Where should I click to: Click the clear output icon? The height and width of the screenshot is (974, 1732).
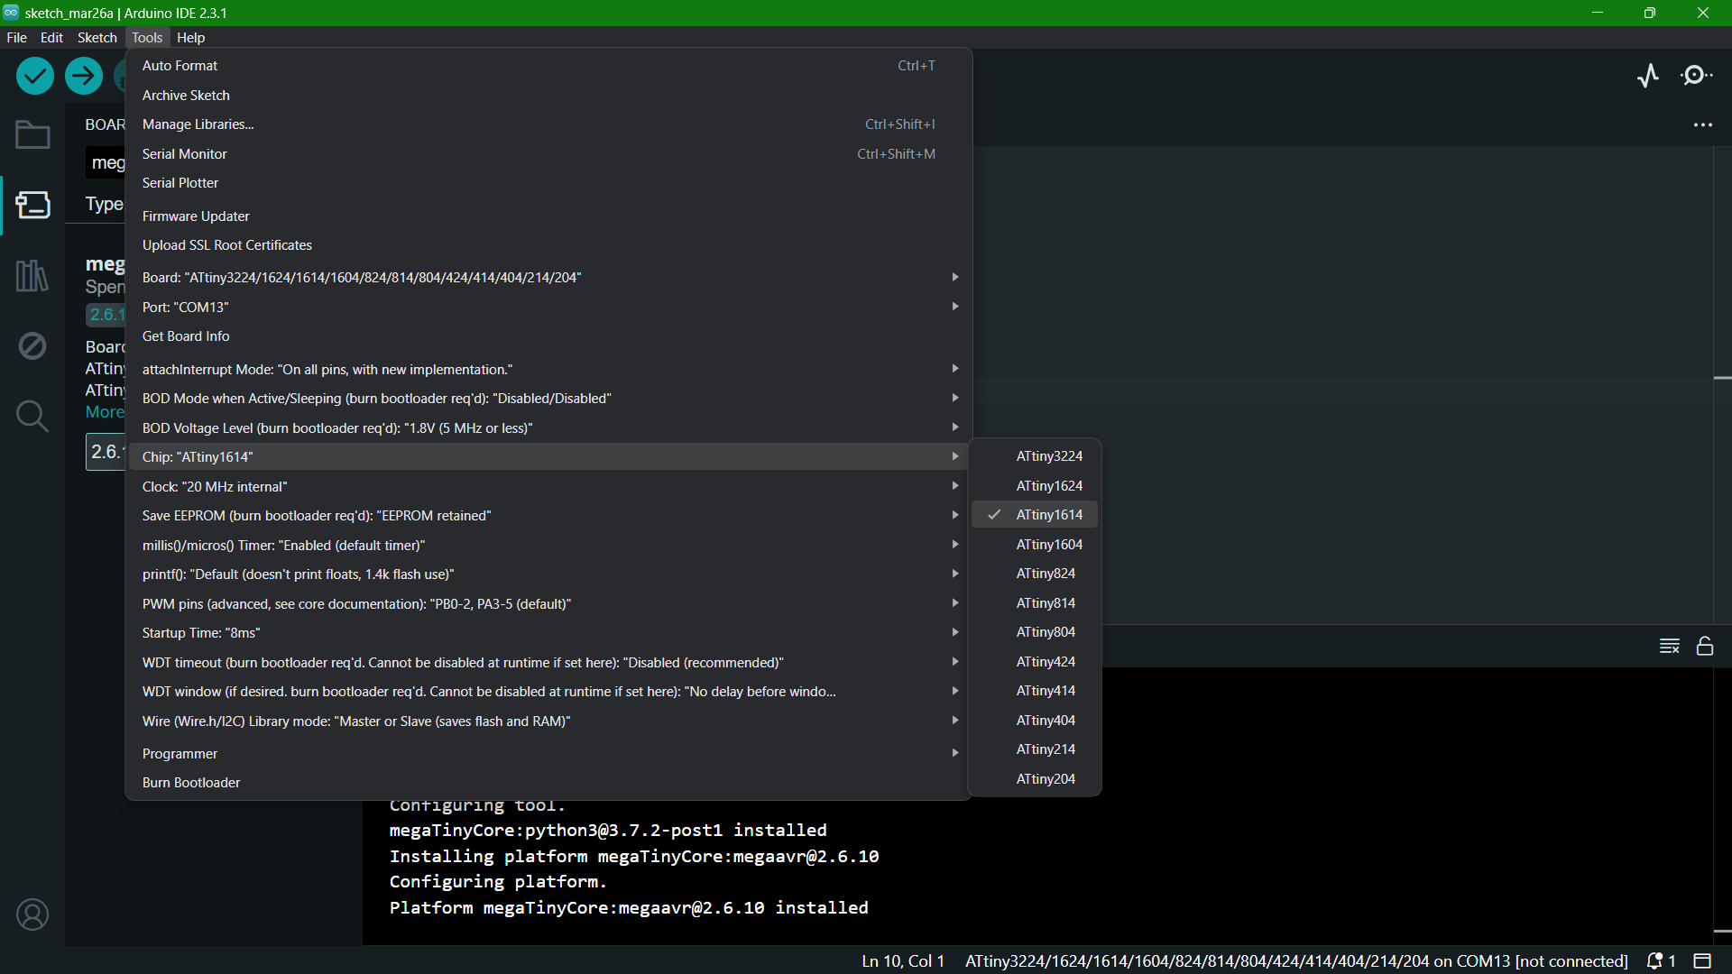(x=1670, y=646)
